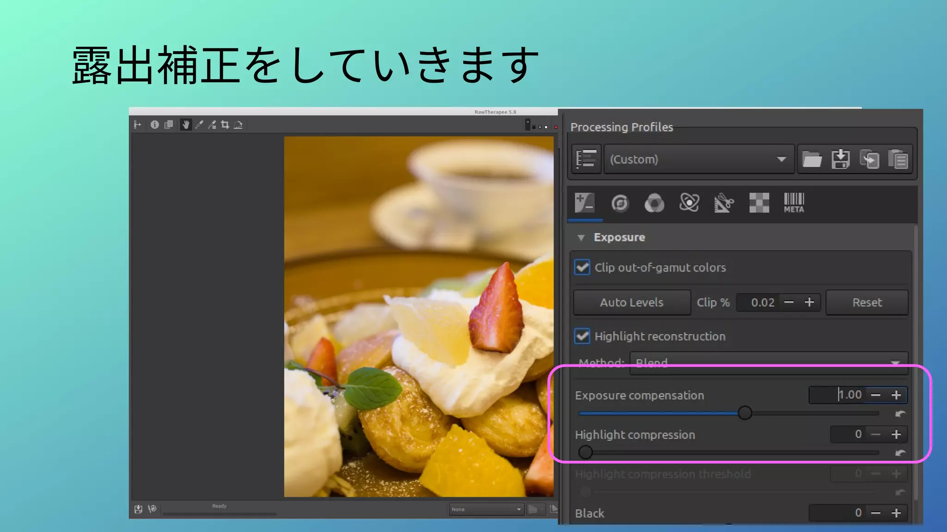The width and height of the screenshot is (947, 532).
Task: Select the Hand navigation tool
Action: point(185,124)
